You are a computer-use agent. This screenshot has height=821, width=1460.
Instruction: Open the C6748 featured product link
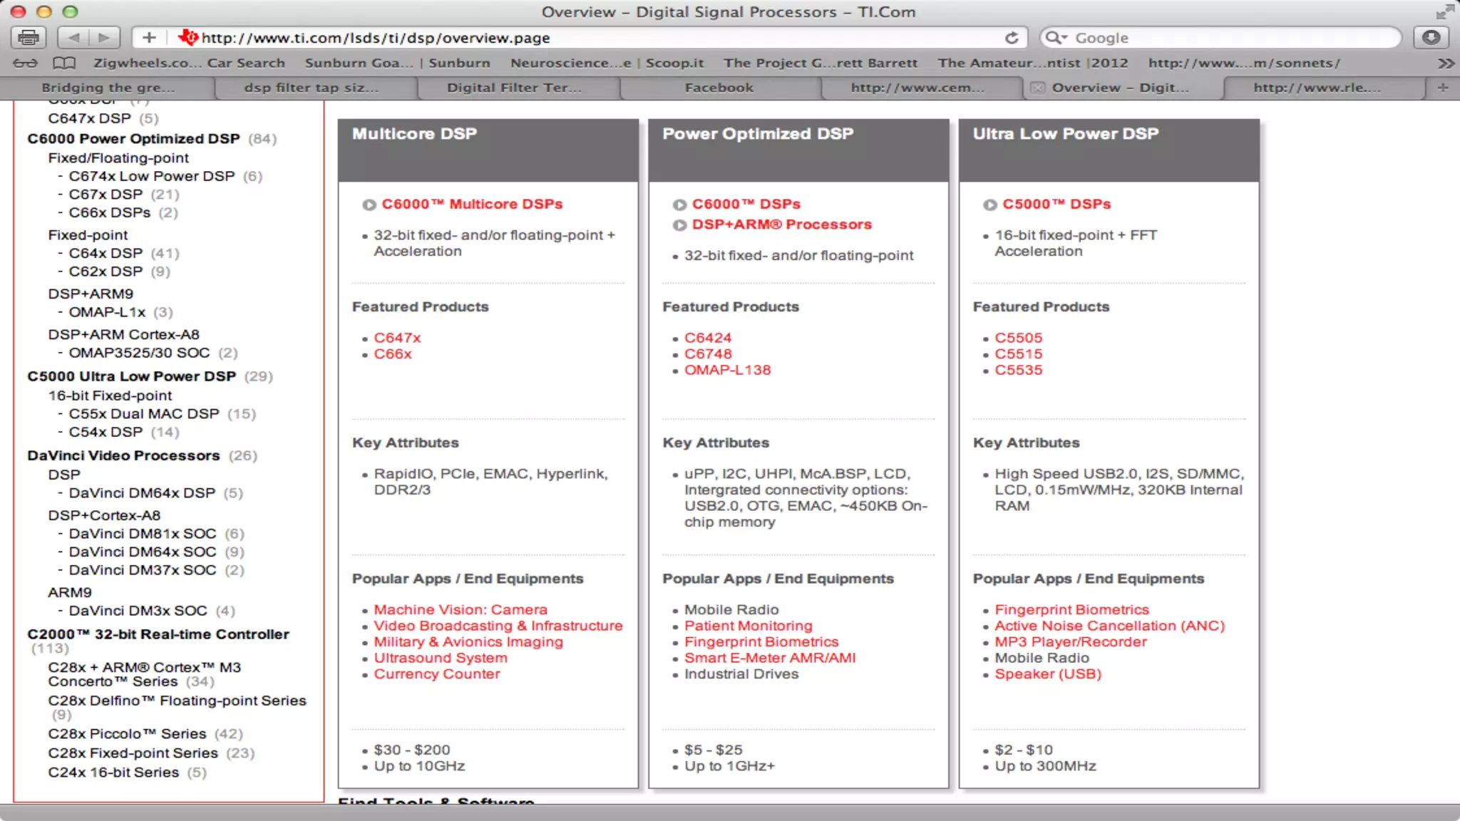point(708,354)
